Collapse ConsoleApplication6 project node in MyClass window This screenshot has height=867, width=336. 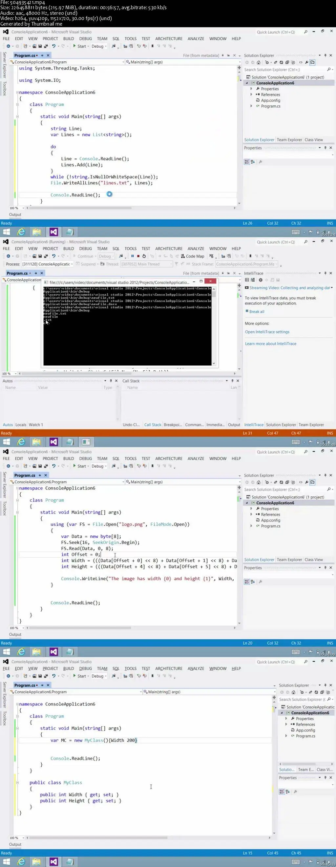point(282,713)
